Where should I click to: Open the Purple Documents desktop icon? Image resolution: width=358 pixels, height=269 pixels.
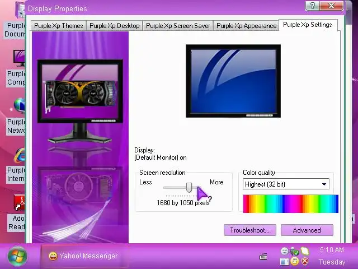[20, 10]
